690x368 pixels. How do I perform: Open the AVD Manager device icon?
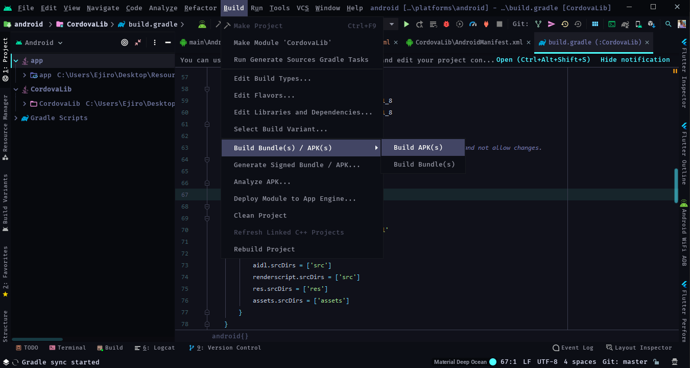click(638, 24)
